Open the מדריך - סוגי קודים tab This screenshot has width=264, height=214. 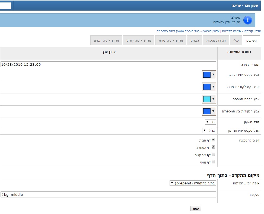(139, 40)
